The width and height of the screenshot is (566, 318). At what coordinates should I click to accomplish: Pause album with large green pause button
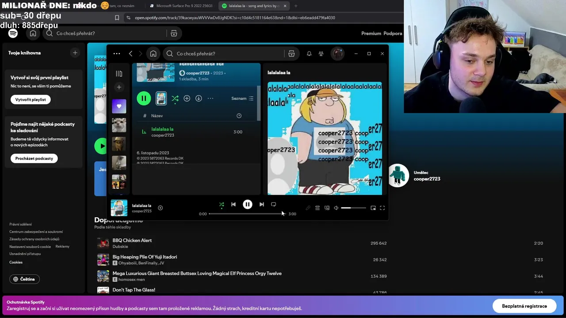coord(144,98)
